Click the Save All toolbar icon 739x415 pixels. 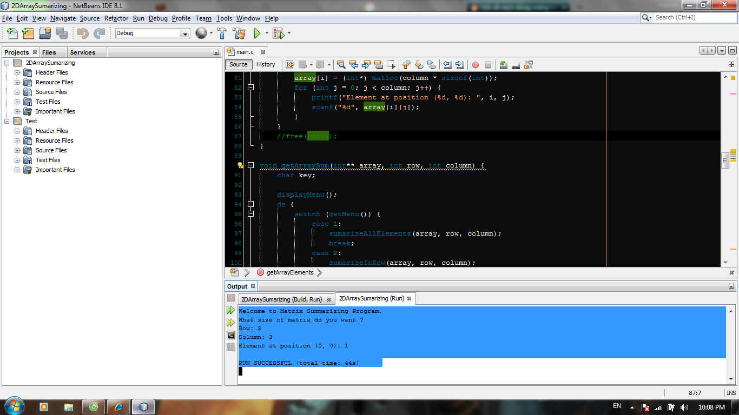click(x=61, y=34)
